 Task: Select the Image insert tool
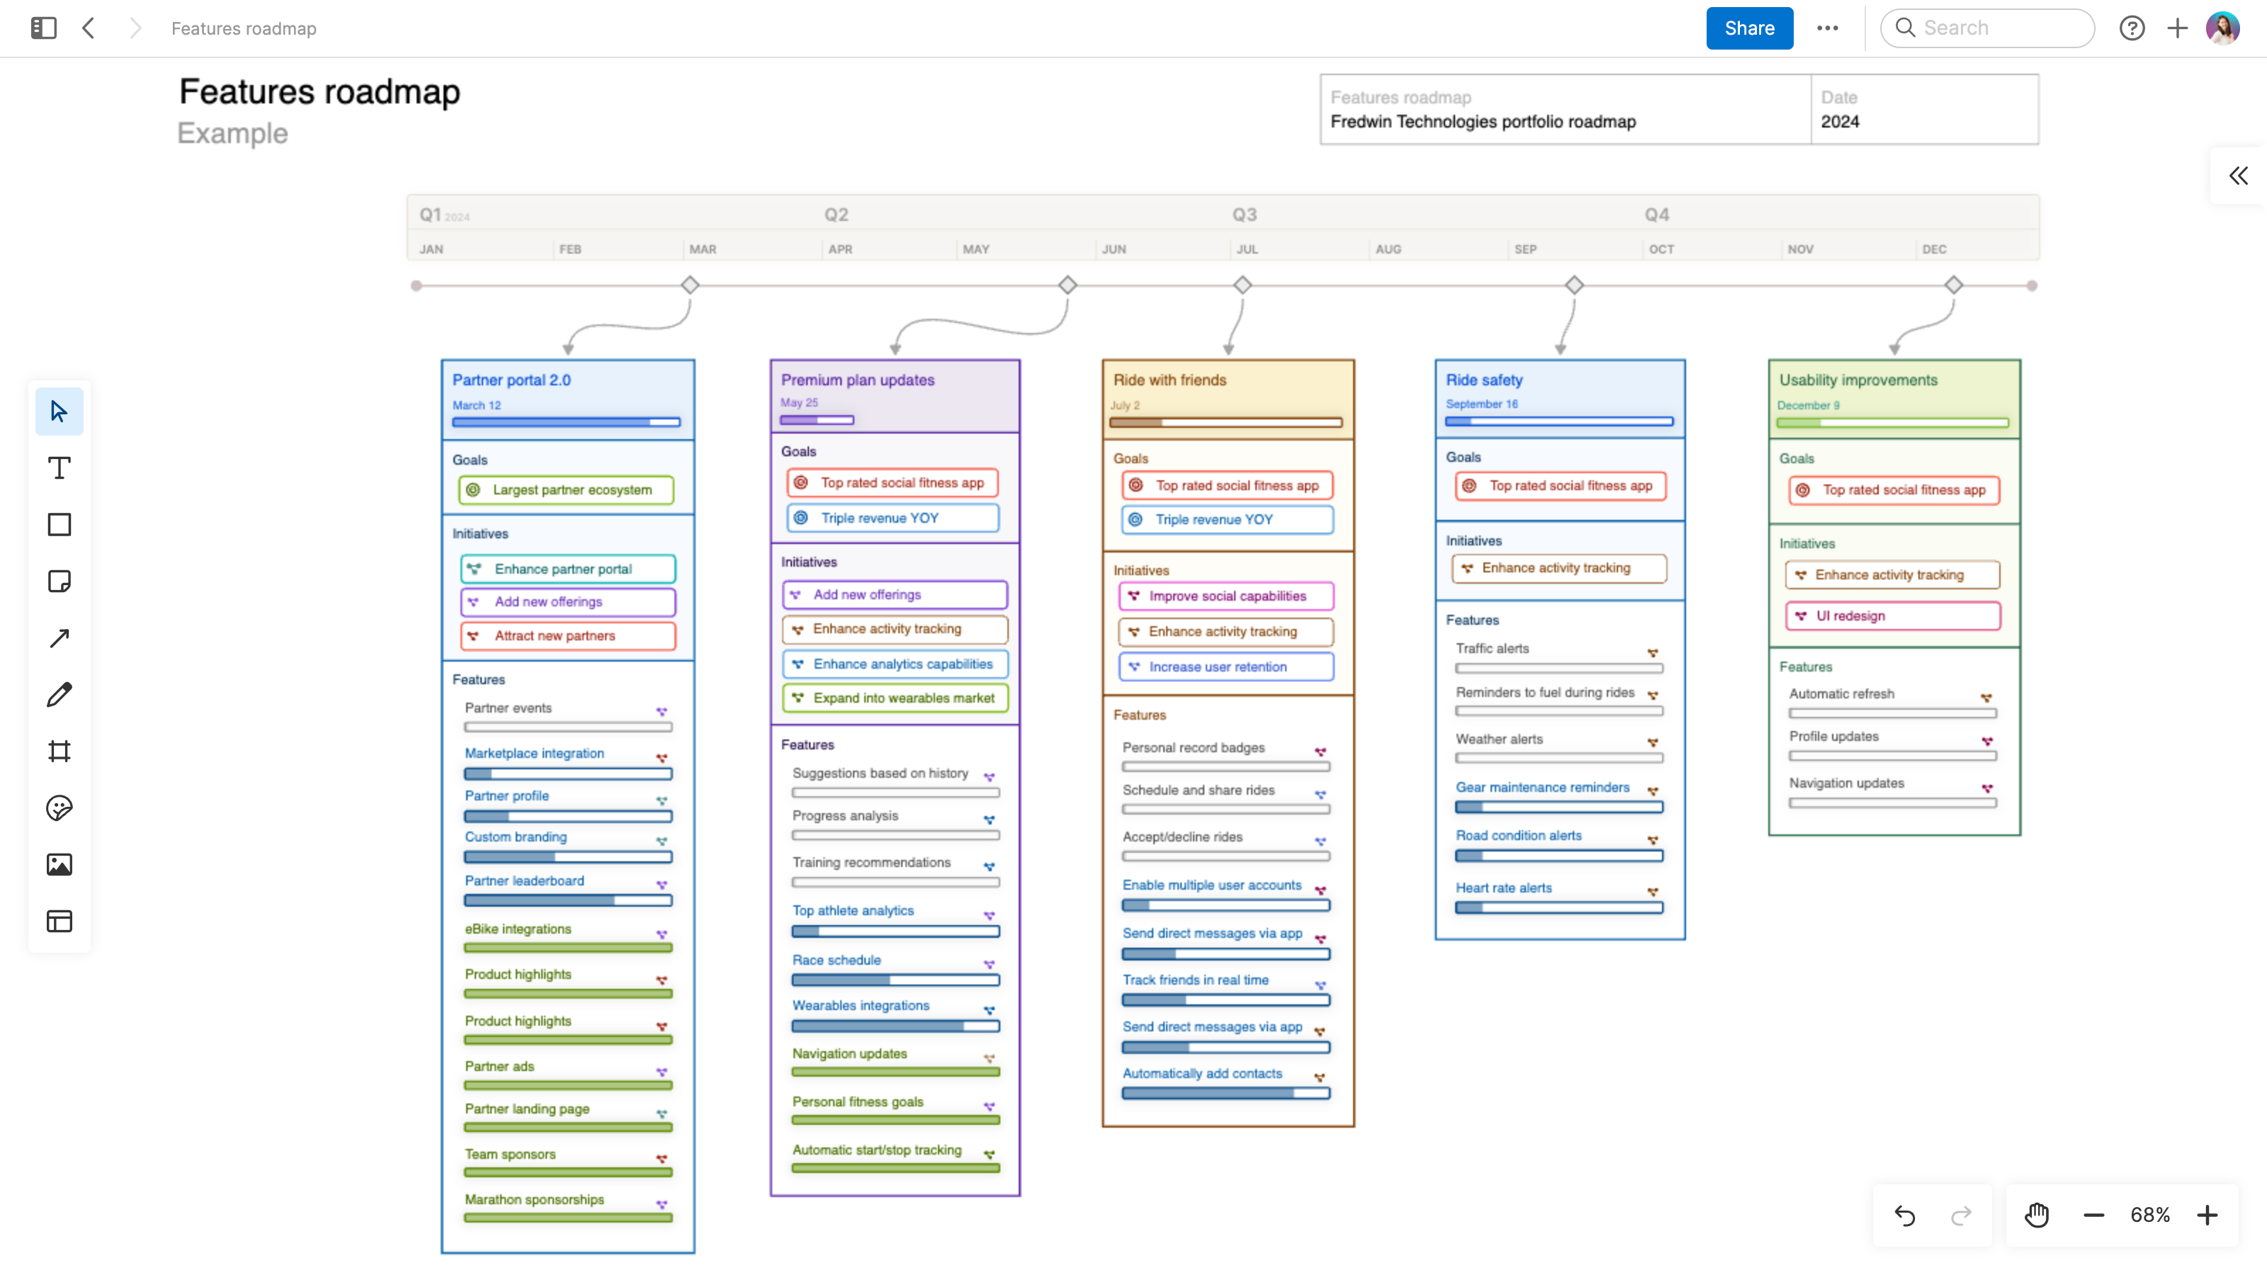[x=59, y=864]
